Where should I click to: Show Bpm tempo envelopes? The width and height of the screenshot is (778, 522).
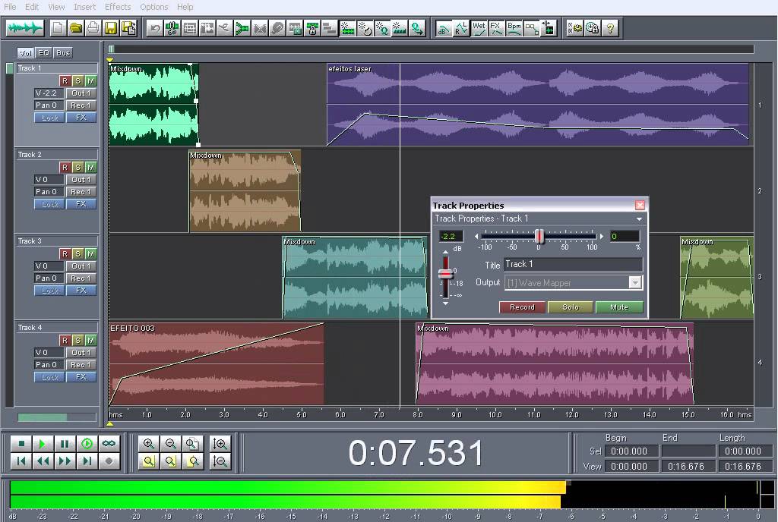click(514, 28)
